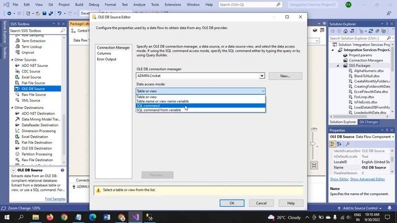The width and height of the screenshot is (397, 223).
Task: Select Raw File Source in toolbox
Action: coord(33,95)
